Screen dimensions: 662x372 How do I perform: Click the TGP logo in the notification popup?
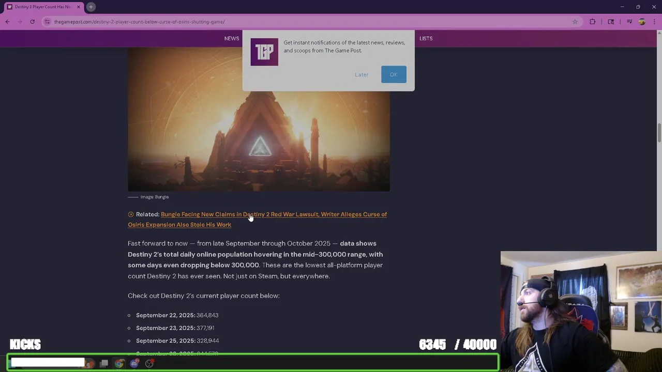tap(264, 52)
